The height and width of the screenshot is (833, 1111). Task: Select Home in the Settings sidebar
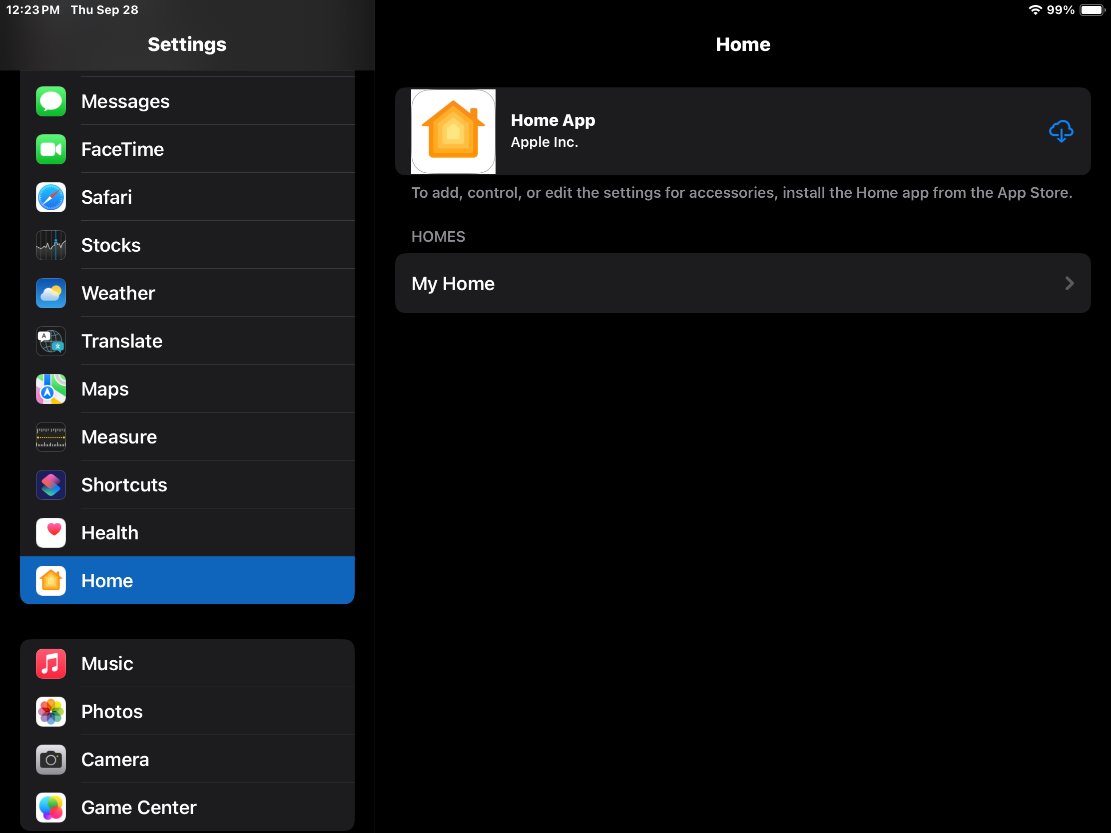tap(107, 580)
